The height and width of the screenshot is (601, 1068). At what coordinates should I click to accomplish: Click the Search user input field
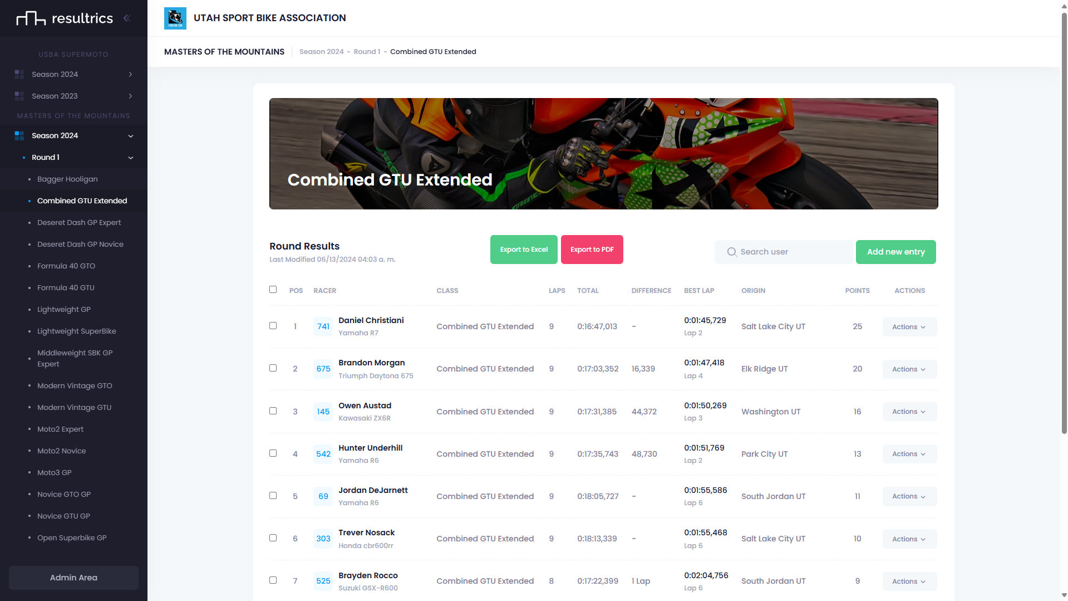785,252
